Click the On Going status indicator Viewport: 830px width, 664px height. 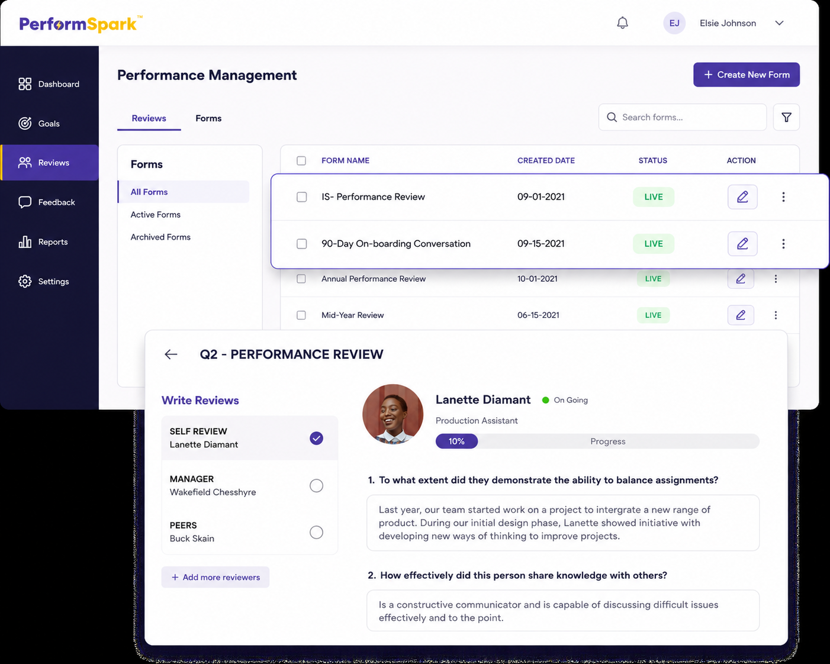click(x=565, y=400)
